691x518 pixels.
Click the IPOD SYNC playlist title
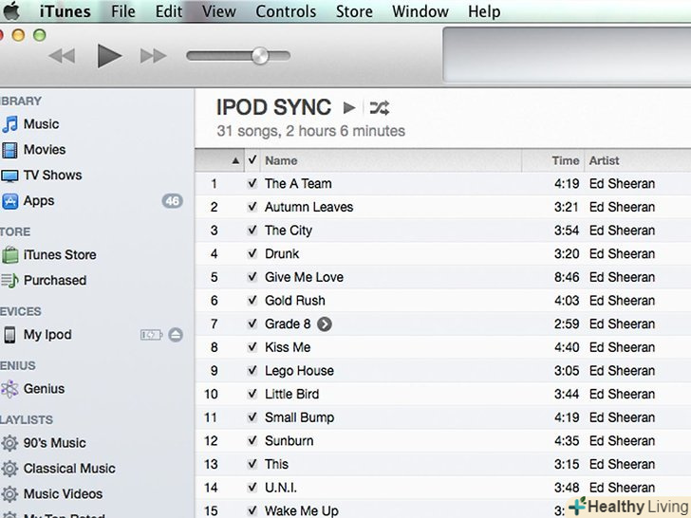click(x=273, y=107)
